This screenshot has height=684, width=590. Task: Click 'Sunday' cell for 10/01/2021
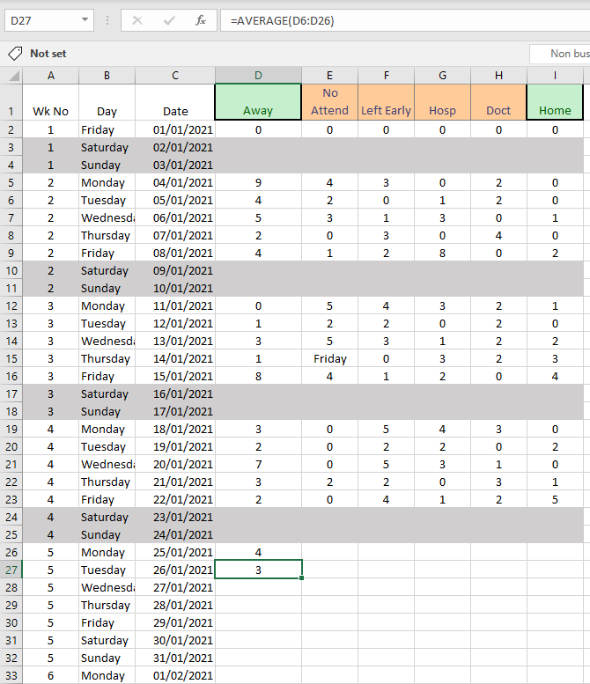pyautogui.click(x=107, y=288)
